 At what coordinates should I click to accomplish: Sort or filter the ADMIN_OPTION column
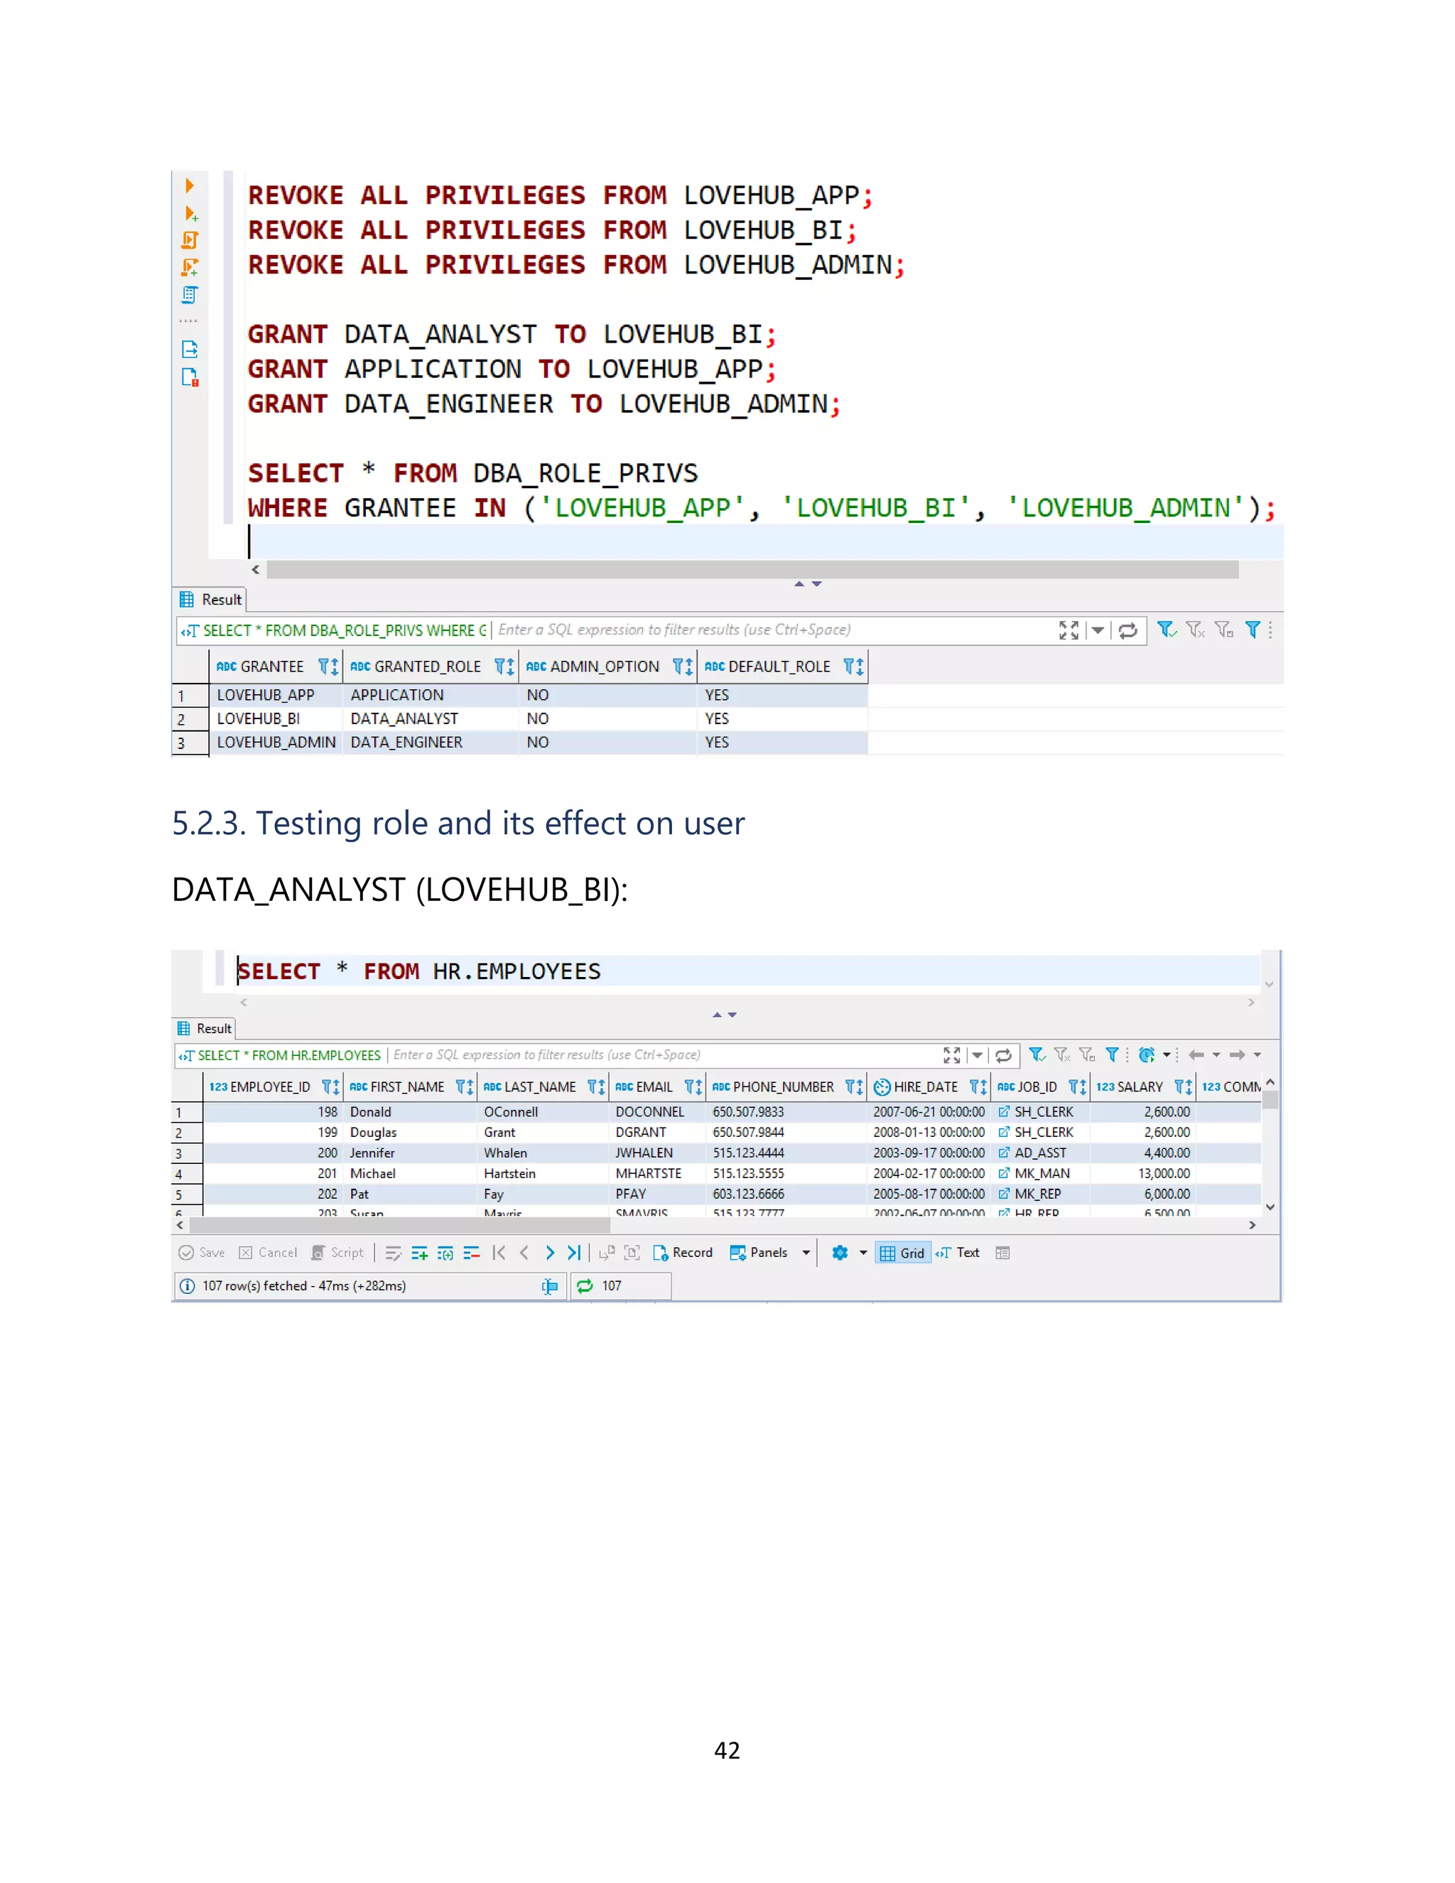pos(683,667)
